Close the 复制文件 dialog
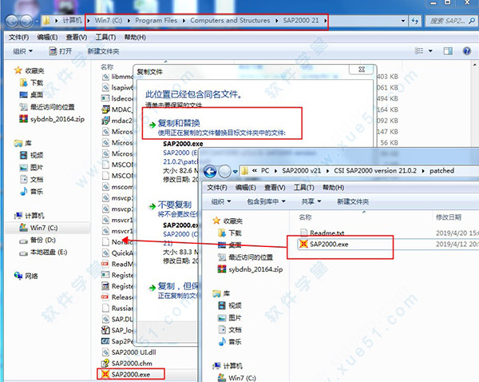This screenshot has height=382, width=479. click(x=362, y=70)
